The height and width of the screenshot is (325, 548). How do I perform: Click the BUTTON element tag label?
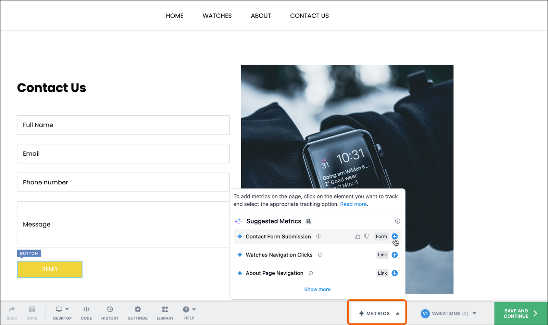[x=29, y=253]
